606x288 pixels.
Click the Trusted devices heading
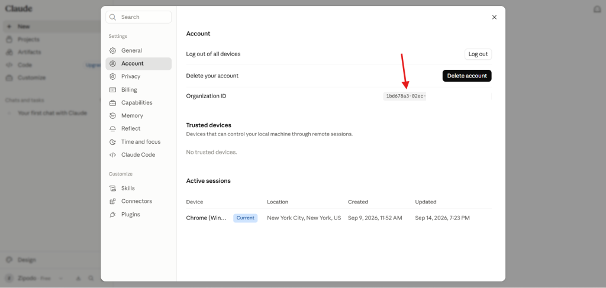pyautogui.click(x=209, y=125)
